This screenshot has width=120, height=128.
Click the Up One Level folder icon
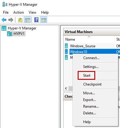[20, 20]
